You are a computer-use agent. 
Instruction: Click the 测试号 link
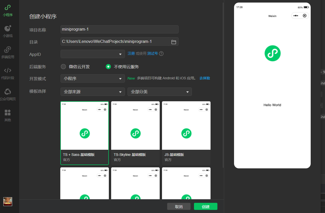click(153, 54)
